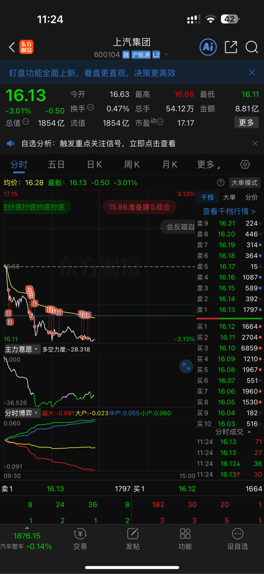
Task: Tap the speaker announcement icon
Action: 11,143
